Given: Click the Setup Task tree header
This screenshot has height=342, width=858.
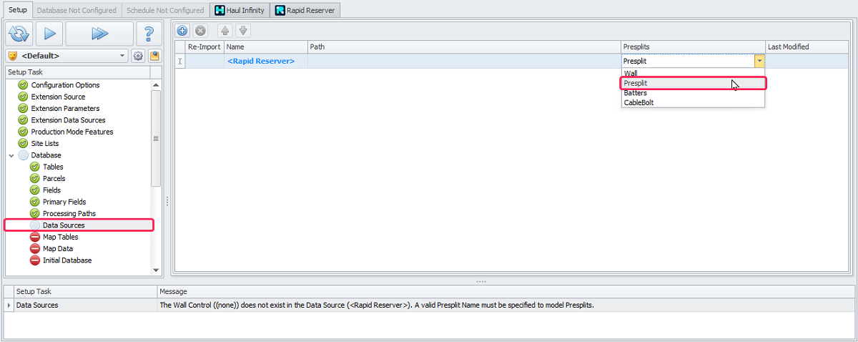Looking at the screenshot, I should (77, 72).
